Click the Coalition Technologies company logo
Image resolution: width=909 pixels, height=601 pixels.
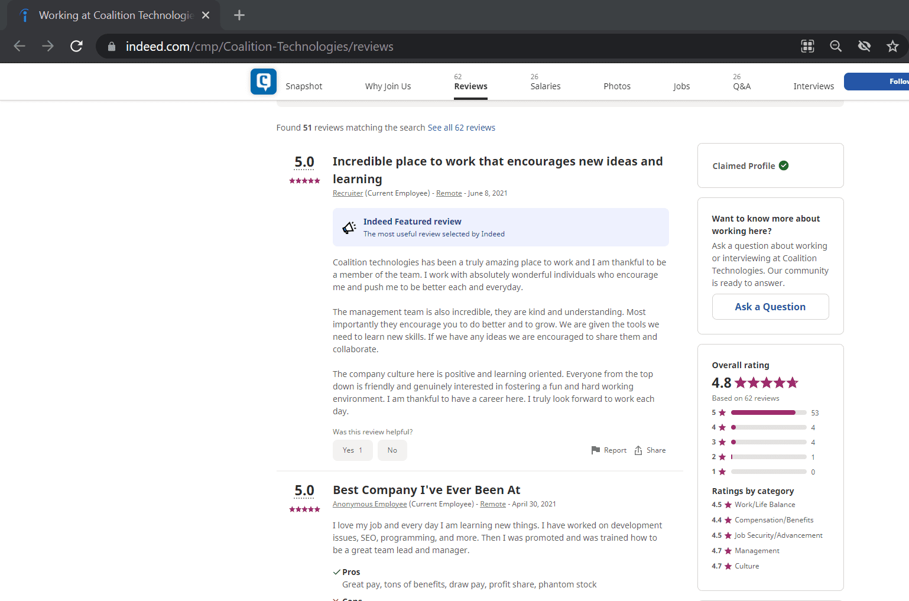pos(263,82)
